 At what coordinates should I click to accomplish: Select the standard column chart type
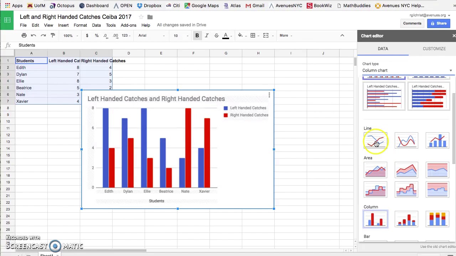pos(375,219)
